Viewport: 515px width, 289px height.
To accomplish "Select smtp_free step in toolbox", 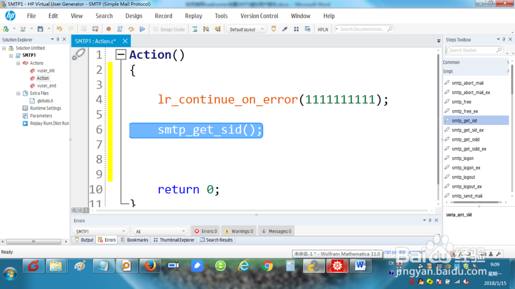I will [461, 102].
